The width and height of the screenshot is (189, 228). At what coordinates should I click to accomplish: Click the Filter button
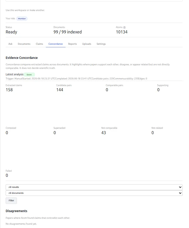11,200
